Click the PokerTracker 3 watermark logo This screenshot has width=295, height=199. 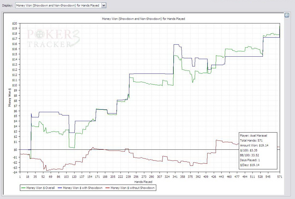pos(53,38)
